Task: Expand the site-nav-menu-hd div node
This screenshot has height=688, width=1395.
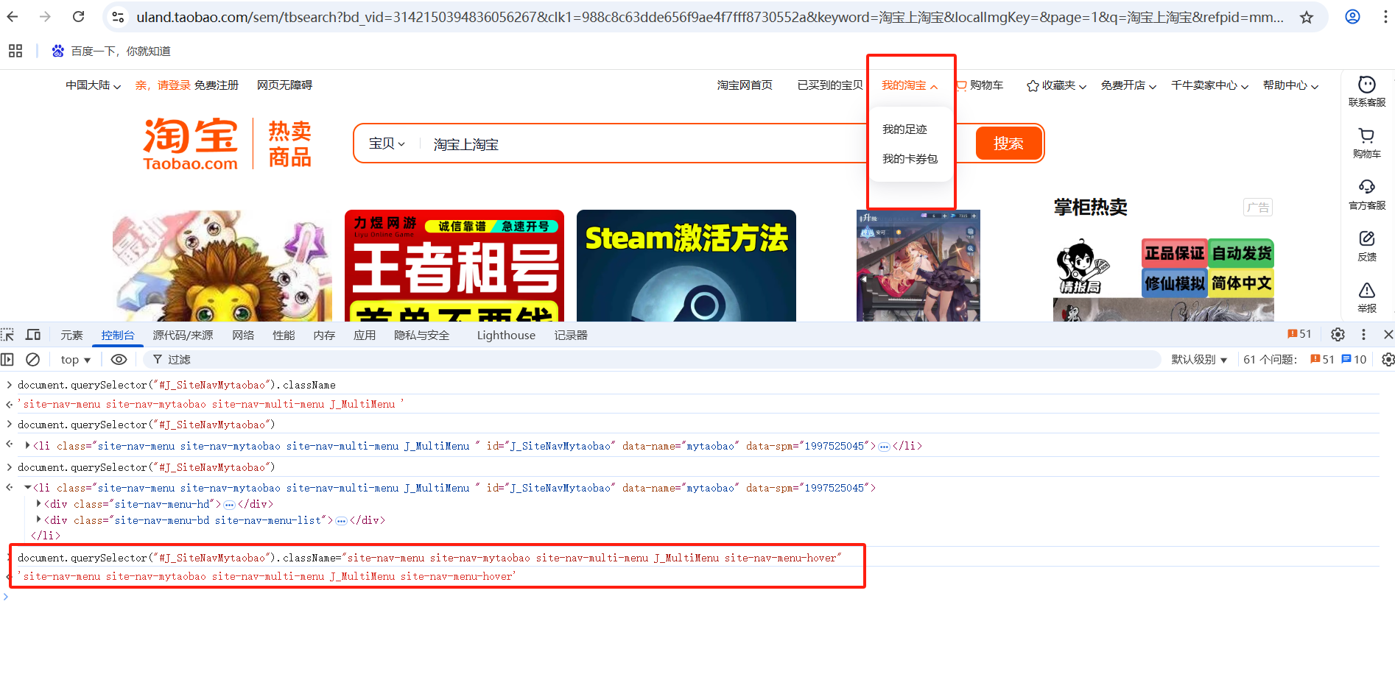Action: pos(38,504)
